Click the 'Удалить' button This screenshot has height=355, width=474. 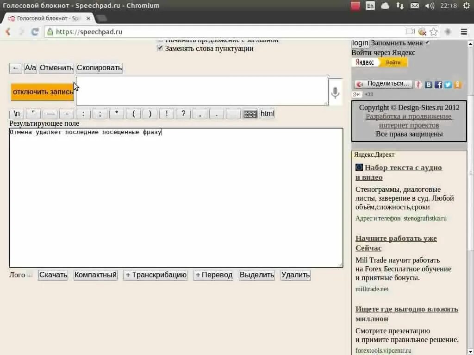(x=296, y=275)
